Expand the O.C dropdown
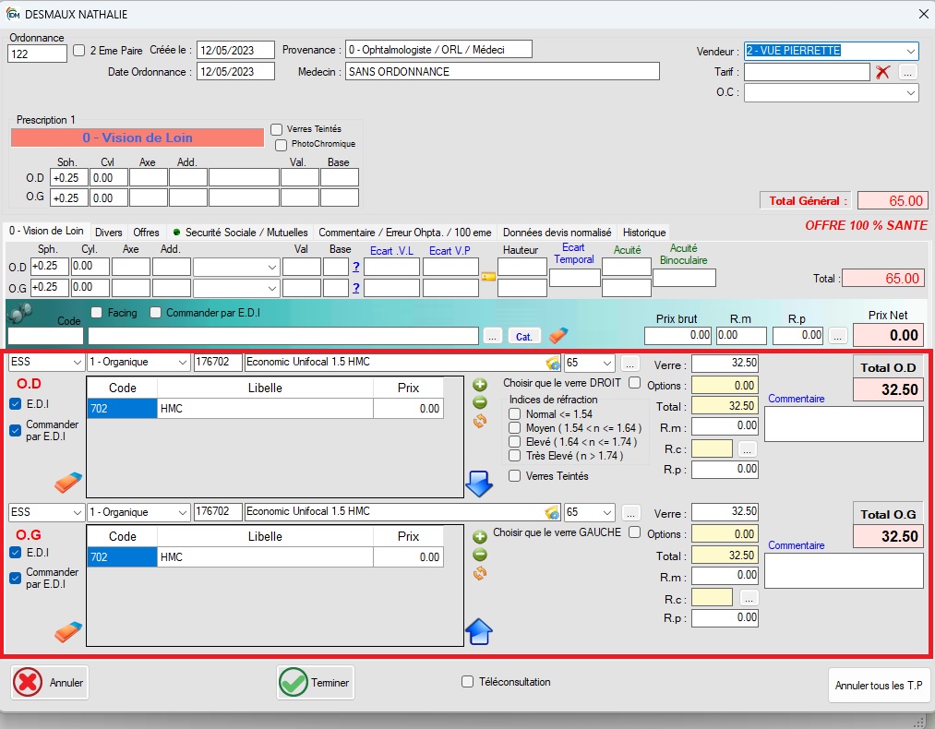The image size is (935, 729). 911,92
